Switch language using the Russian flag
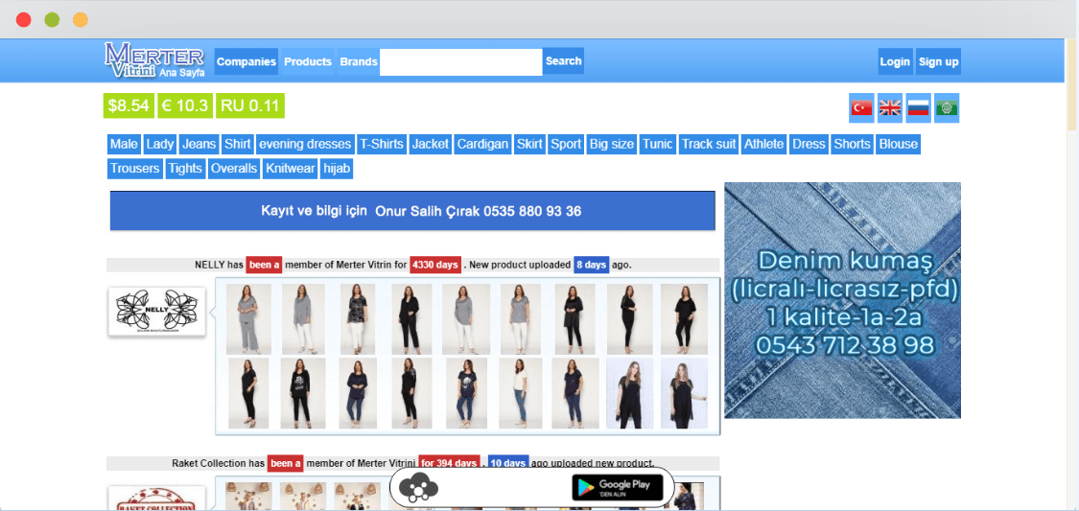This screenshot has width=1079, height=511. coord(918,108)
